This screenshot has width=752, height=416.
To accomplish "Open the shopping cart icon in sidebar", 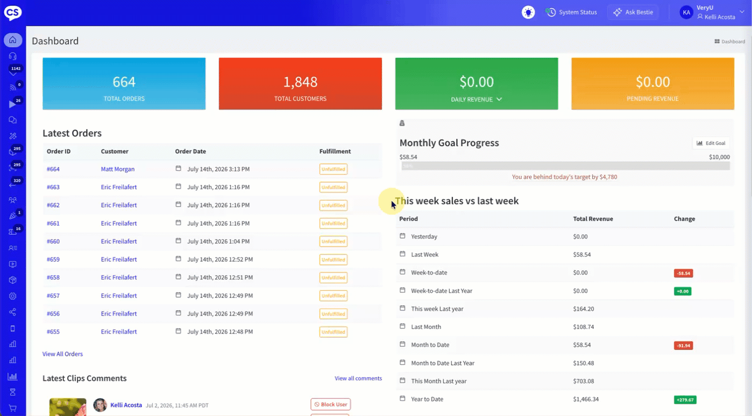I will click(13, 408).
